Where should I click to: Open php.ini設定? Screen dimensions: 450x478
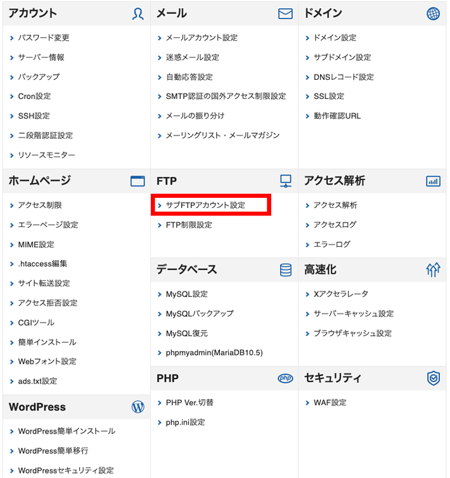pos(185,422)
